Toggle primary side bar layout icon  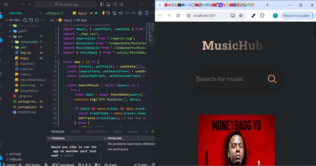[x=102, y=4]
